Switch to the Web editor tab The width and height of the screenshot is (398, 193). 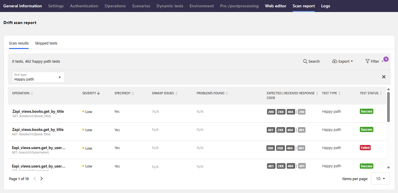[x=276, y=6]
